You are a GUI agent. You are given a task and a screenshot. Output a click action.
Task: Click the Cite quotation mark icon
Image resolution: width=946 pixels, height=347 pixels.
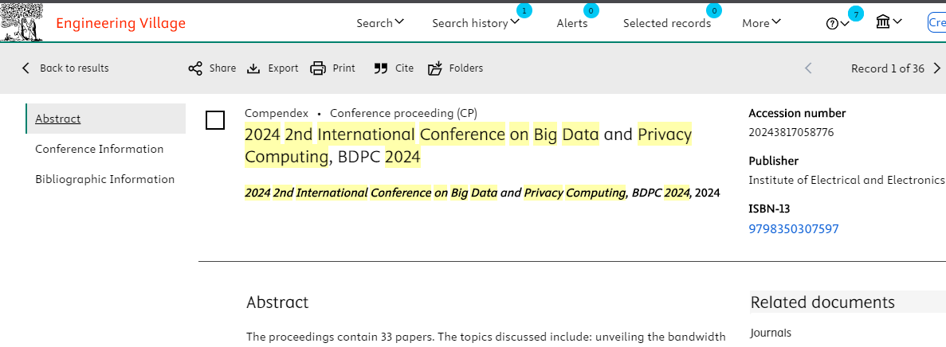[x=380, y=68]
